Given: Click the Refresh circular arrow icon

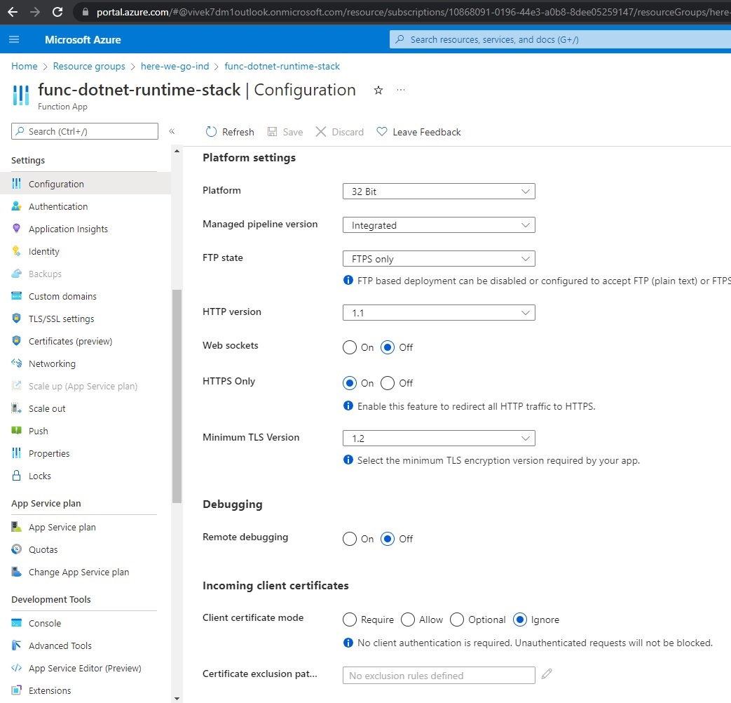Looking at the screenshot, I should pyautogui.click(x=211, y=132).
